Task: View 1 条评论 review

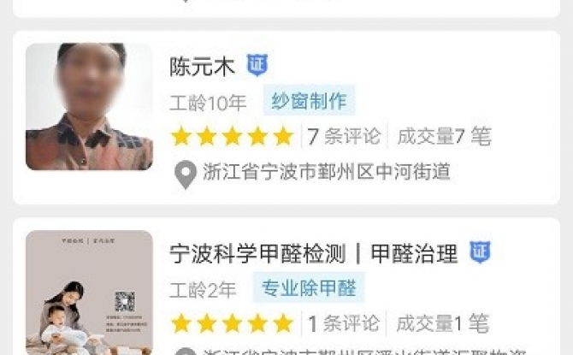Action: 344,323
